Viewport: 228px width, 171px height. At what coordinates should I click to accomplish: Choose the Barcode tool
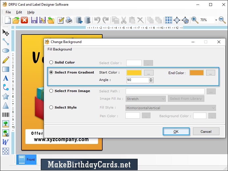[5, 114]
